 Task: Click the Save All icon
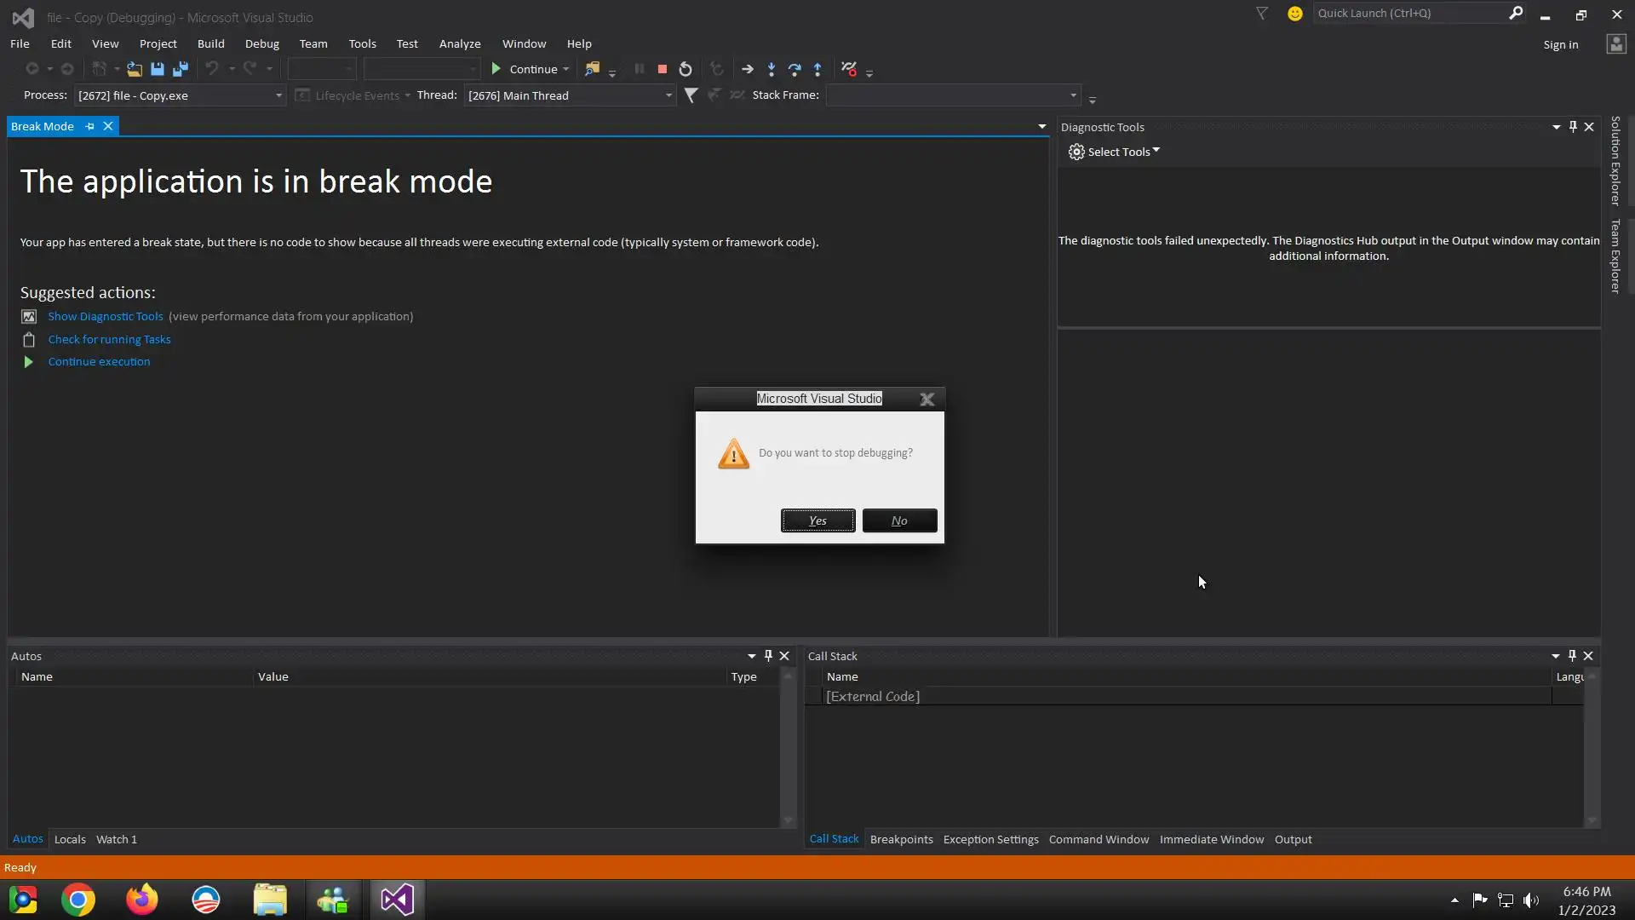pos(181,69)
